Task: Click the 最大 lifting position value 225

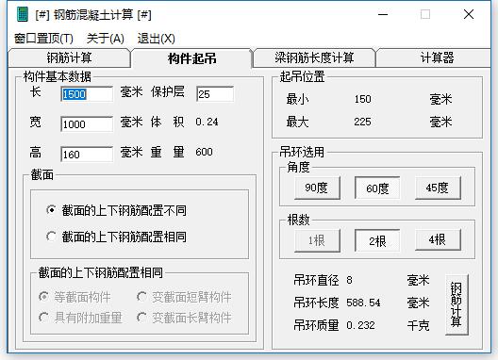Action: point(363,122)
